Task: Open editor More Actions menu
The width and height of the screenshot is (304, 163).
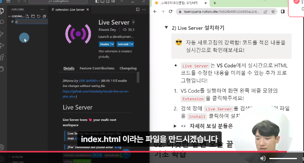Action: pos(144,9)
